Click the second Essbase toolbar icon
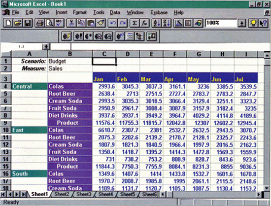 79,36
